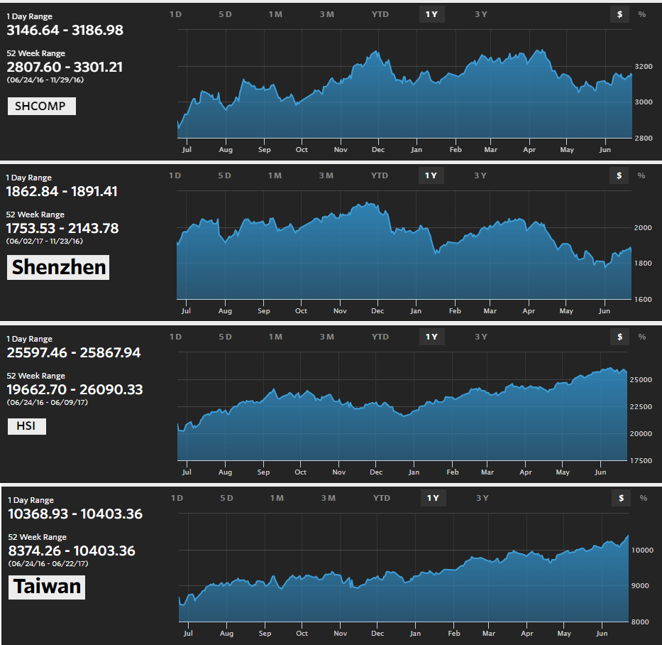Click the Taiwan index label
Screen dimensions: 662x645
coord(47,587)
